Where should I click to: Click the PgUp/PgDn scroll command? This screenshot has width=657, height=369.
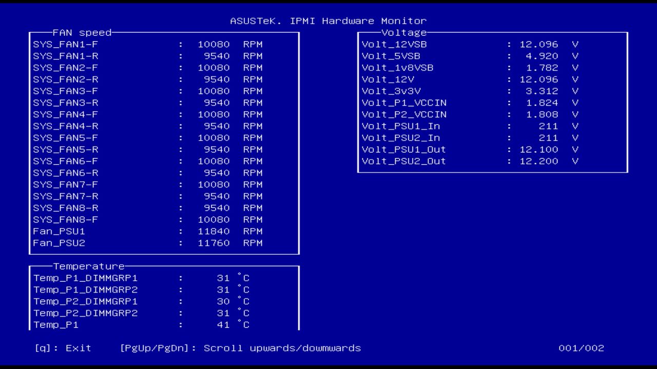pos(241,348)
